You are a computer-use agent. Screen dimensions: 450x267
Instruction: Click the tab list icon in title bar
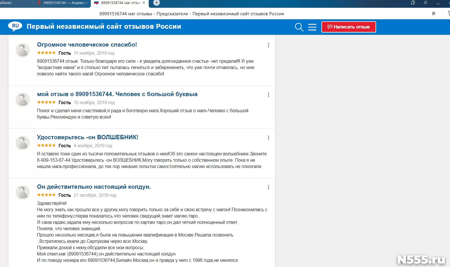pyautogui.click(x=413, y=3)
